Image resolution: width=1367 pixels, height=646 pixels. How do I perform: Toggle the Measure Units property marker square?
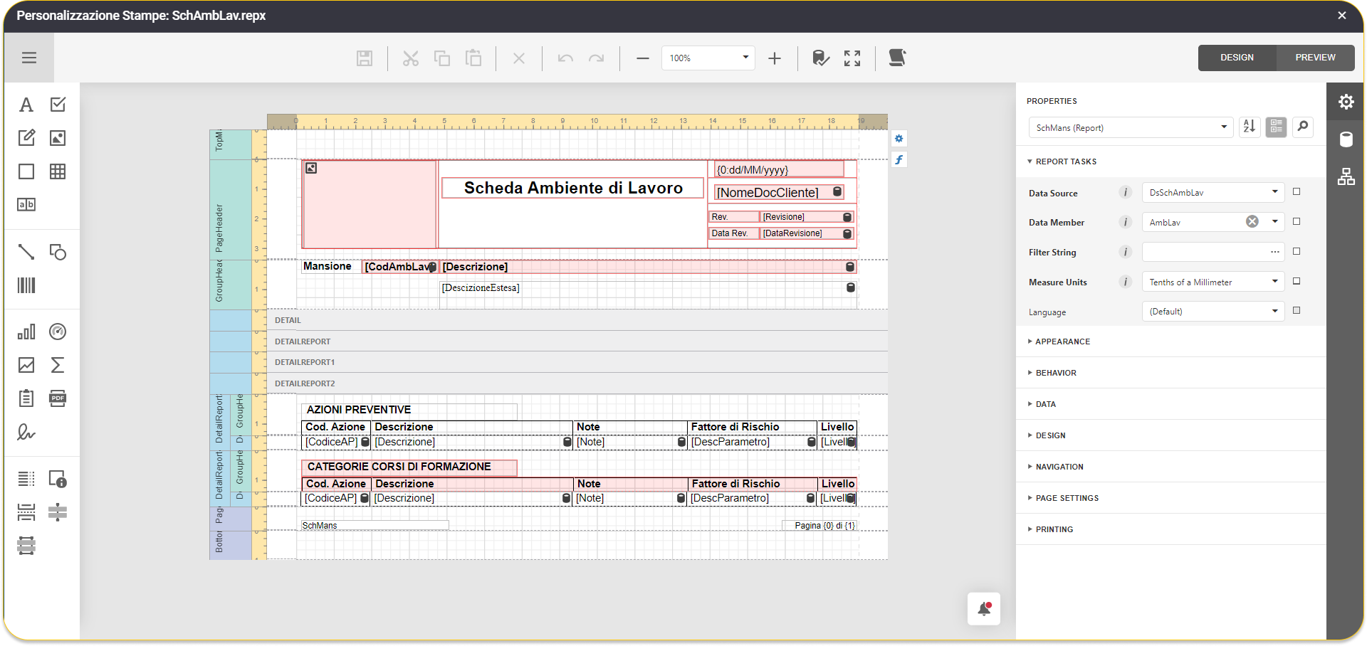pos(1297,282)
